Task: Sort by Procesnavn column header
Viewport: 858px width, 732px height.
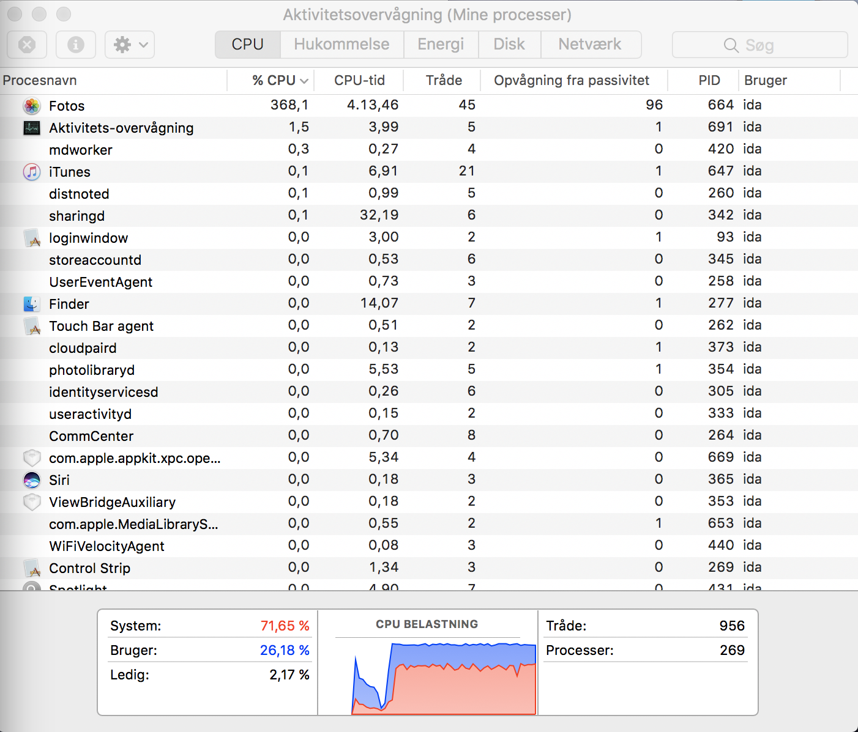Action: 40,81
